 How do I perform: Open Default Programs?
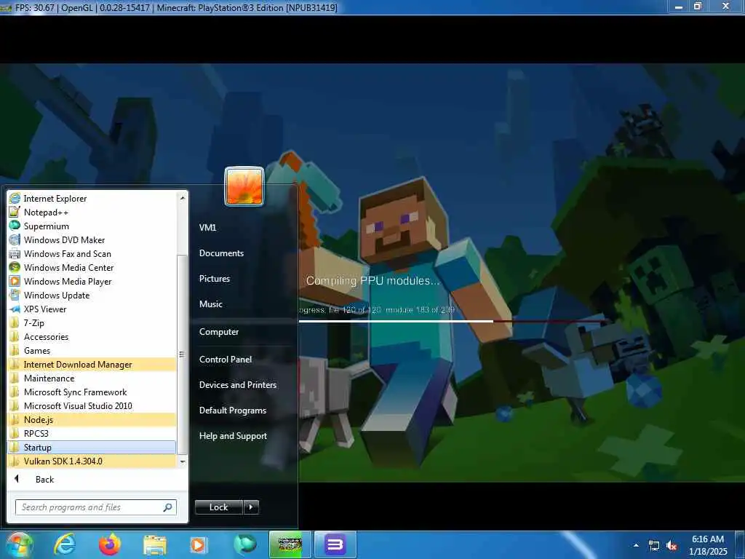click(x=232, y=411)
